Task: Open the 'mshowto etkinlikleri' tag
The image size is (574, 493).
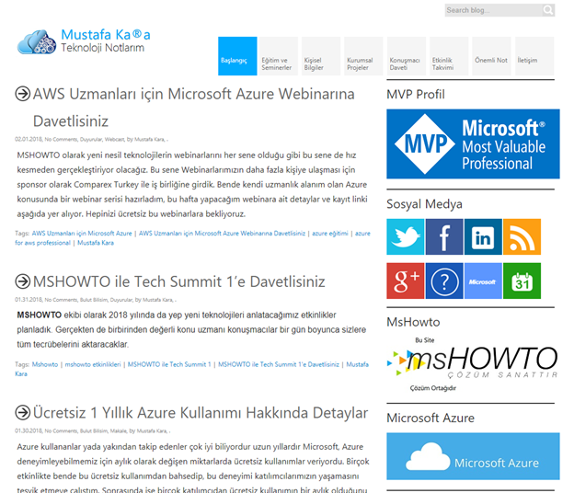Action: click(93, 364)
